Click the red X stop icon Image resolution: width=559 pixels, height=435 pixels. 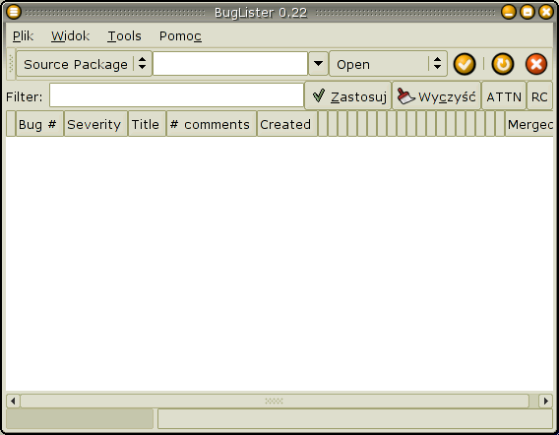tap(536, 64)
